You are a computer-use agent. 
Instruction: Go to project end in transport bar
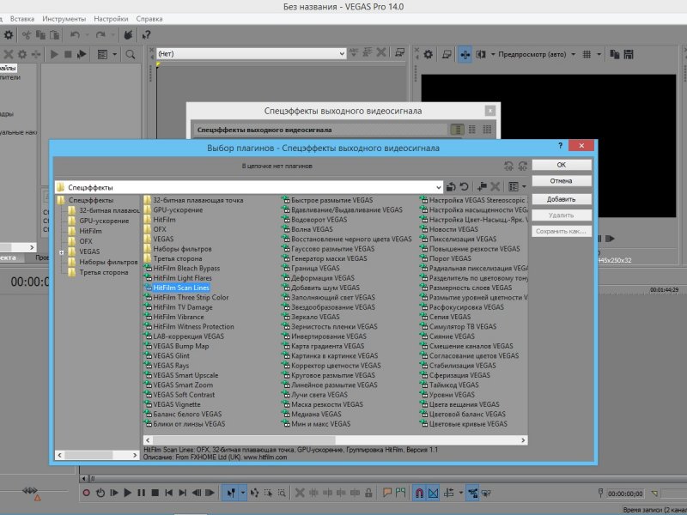coord(183,493)
